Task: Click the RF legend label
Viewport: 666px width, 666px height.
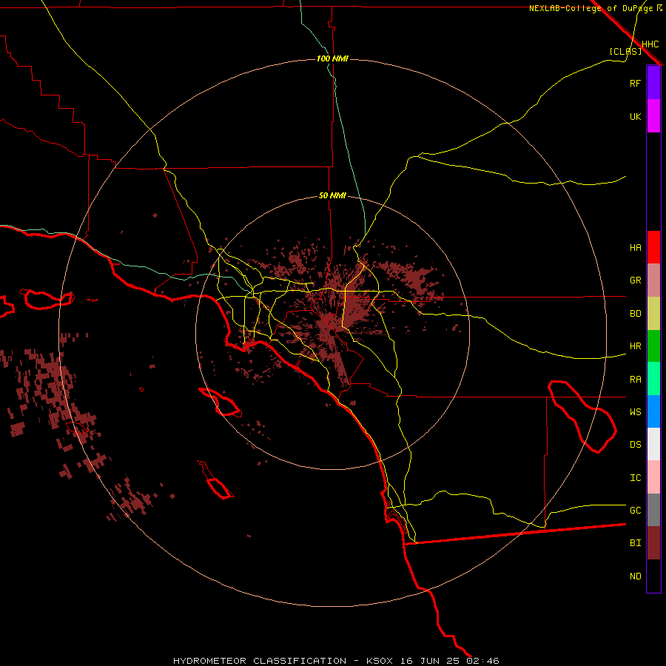Action: (635, 83)
